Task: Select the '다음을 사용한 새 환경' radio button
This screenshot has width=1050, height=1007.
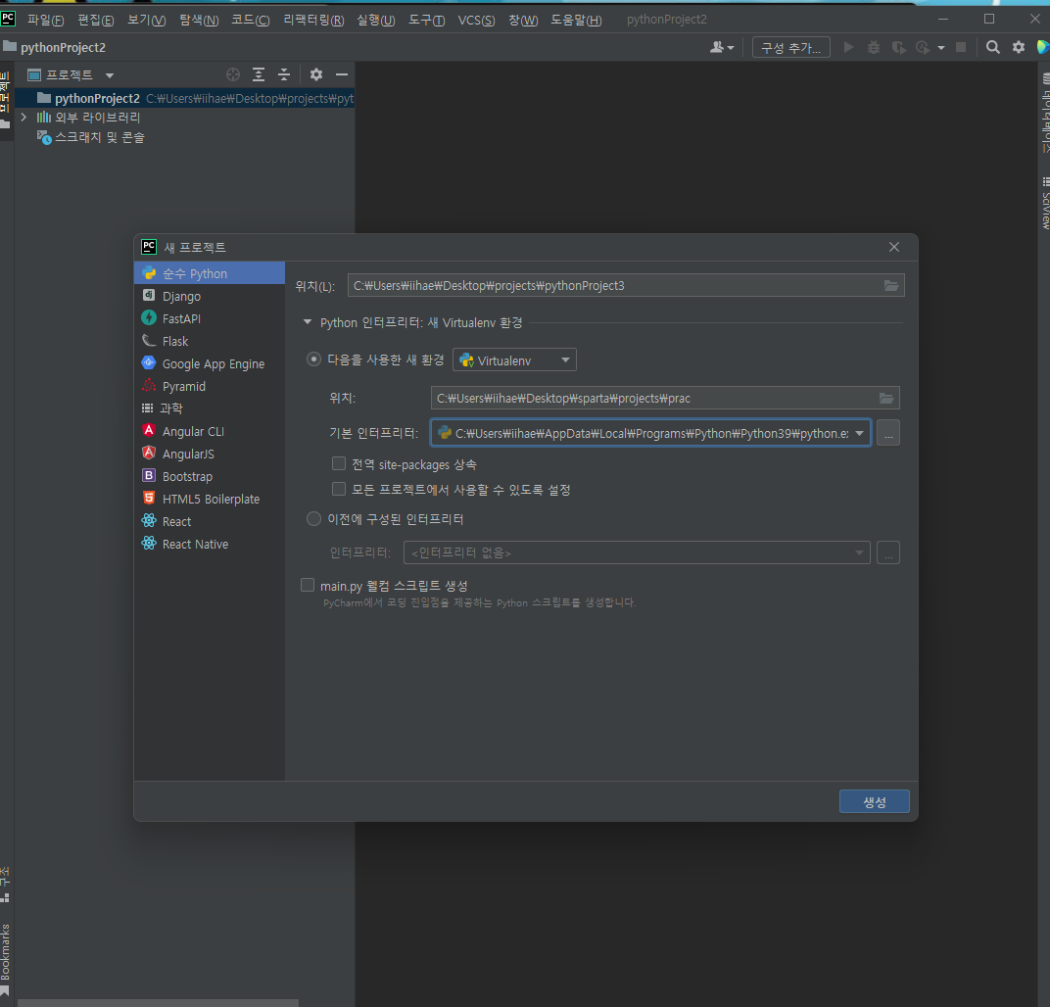Action: click(x=313, y=360)
